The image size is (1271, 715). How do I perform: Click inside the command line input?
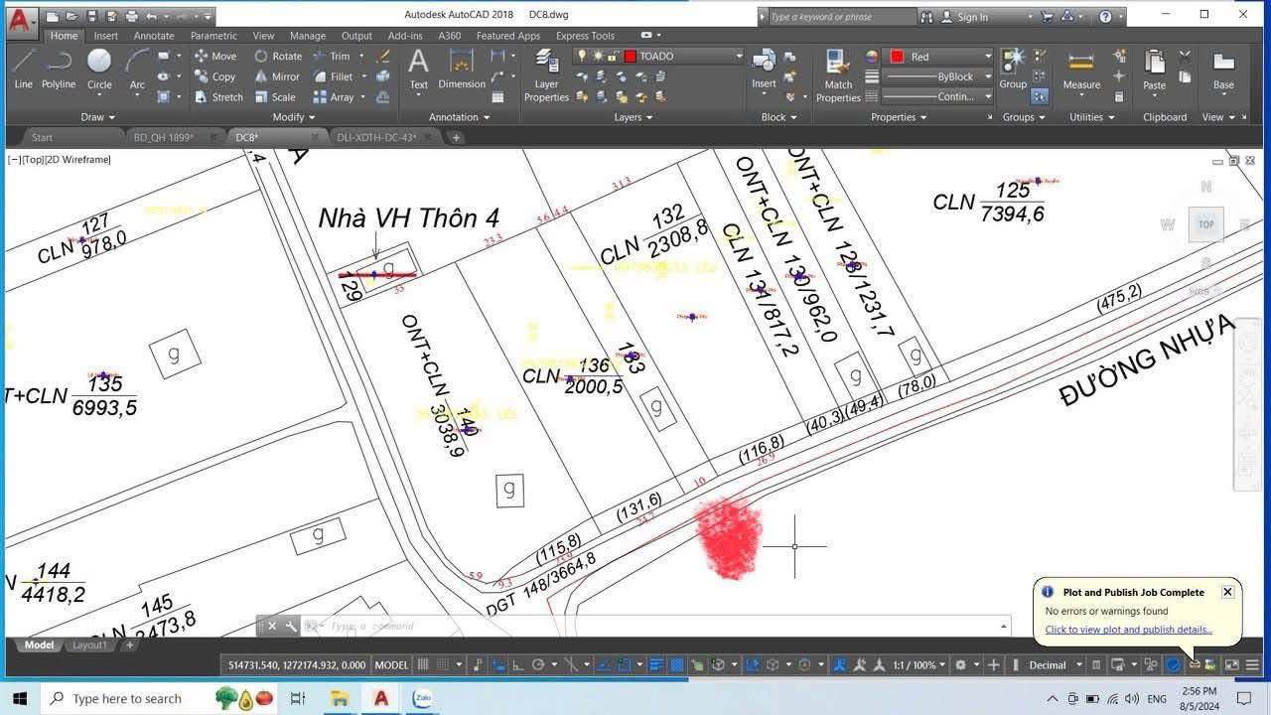coord(596,626)
